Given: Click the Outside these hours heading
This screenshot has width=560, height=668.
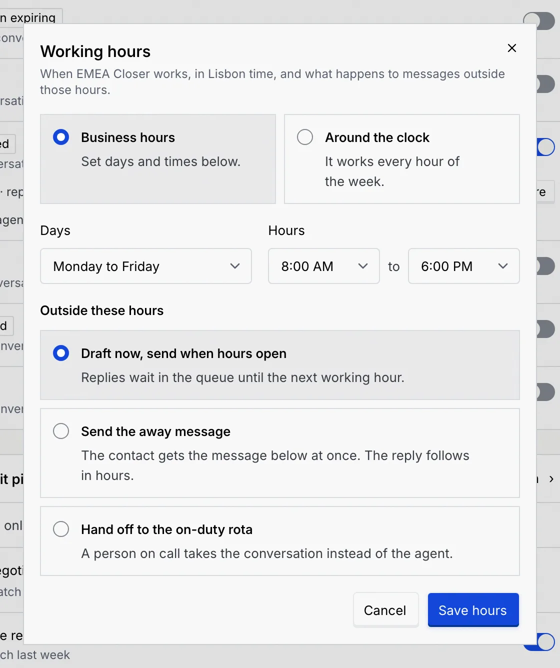Looking at the screenshot, I should coord(102,310).
